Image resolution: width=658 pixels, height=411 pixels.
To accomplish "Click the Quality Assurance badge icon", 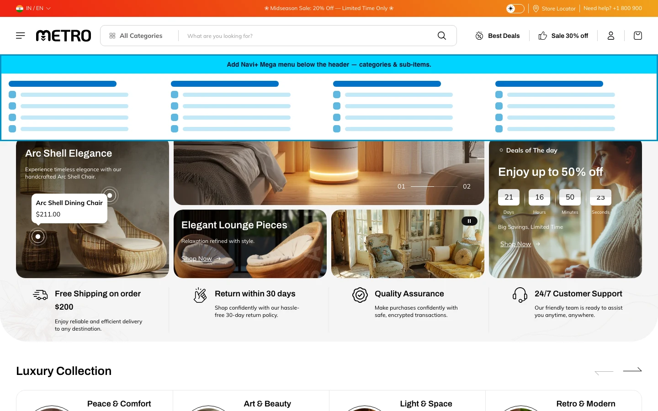I will click(x=360, y=295).
